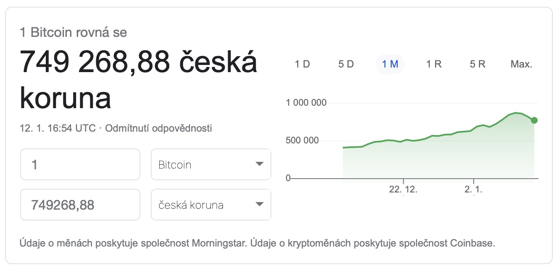Open the Odmítnutí odpovědnosti link

pyautogui.click(x=158, y=128)
